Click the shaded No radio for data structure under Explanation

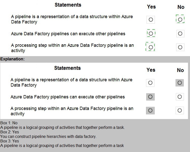pos(180,83)
